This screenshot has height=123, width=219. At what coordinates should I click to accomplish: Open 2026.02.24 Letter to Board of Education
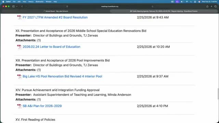(51, 47)
